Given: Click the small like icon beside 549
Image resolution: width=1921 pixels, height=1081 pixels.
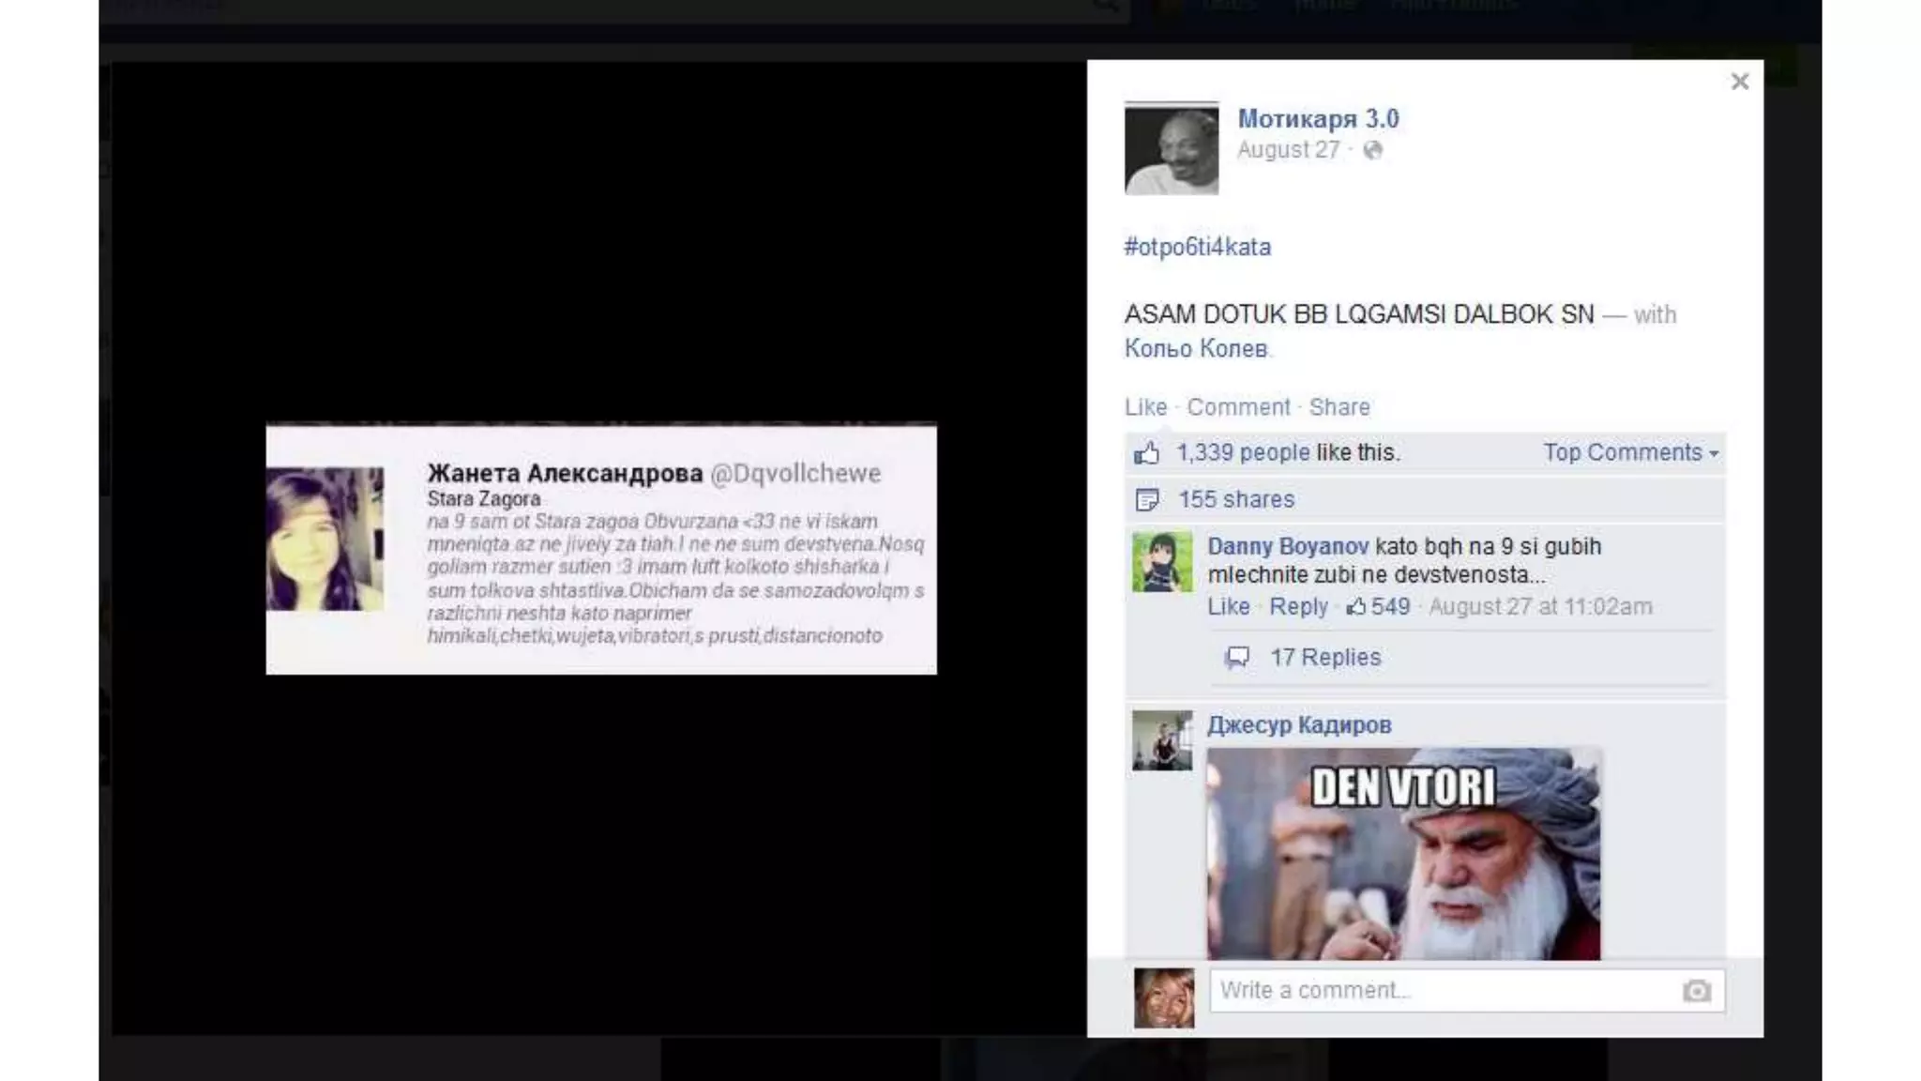Looking at the screenshot, I should (1356, 607).
